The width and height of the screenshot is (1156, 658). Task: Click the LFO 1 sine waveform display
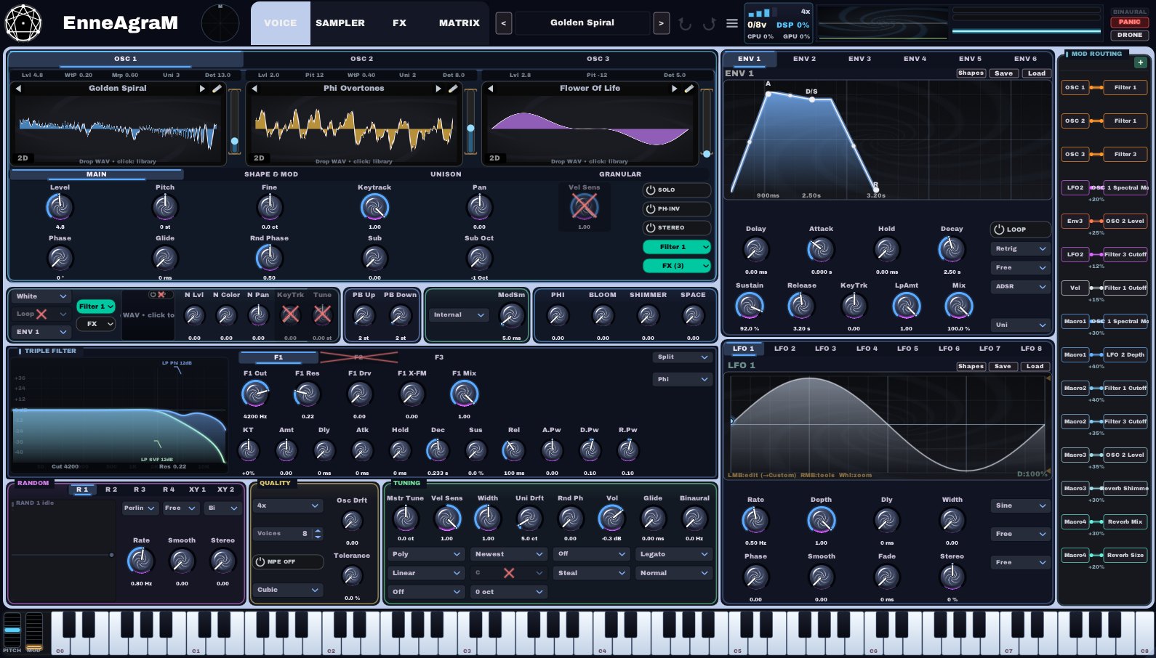[x=887, y=427]
